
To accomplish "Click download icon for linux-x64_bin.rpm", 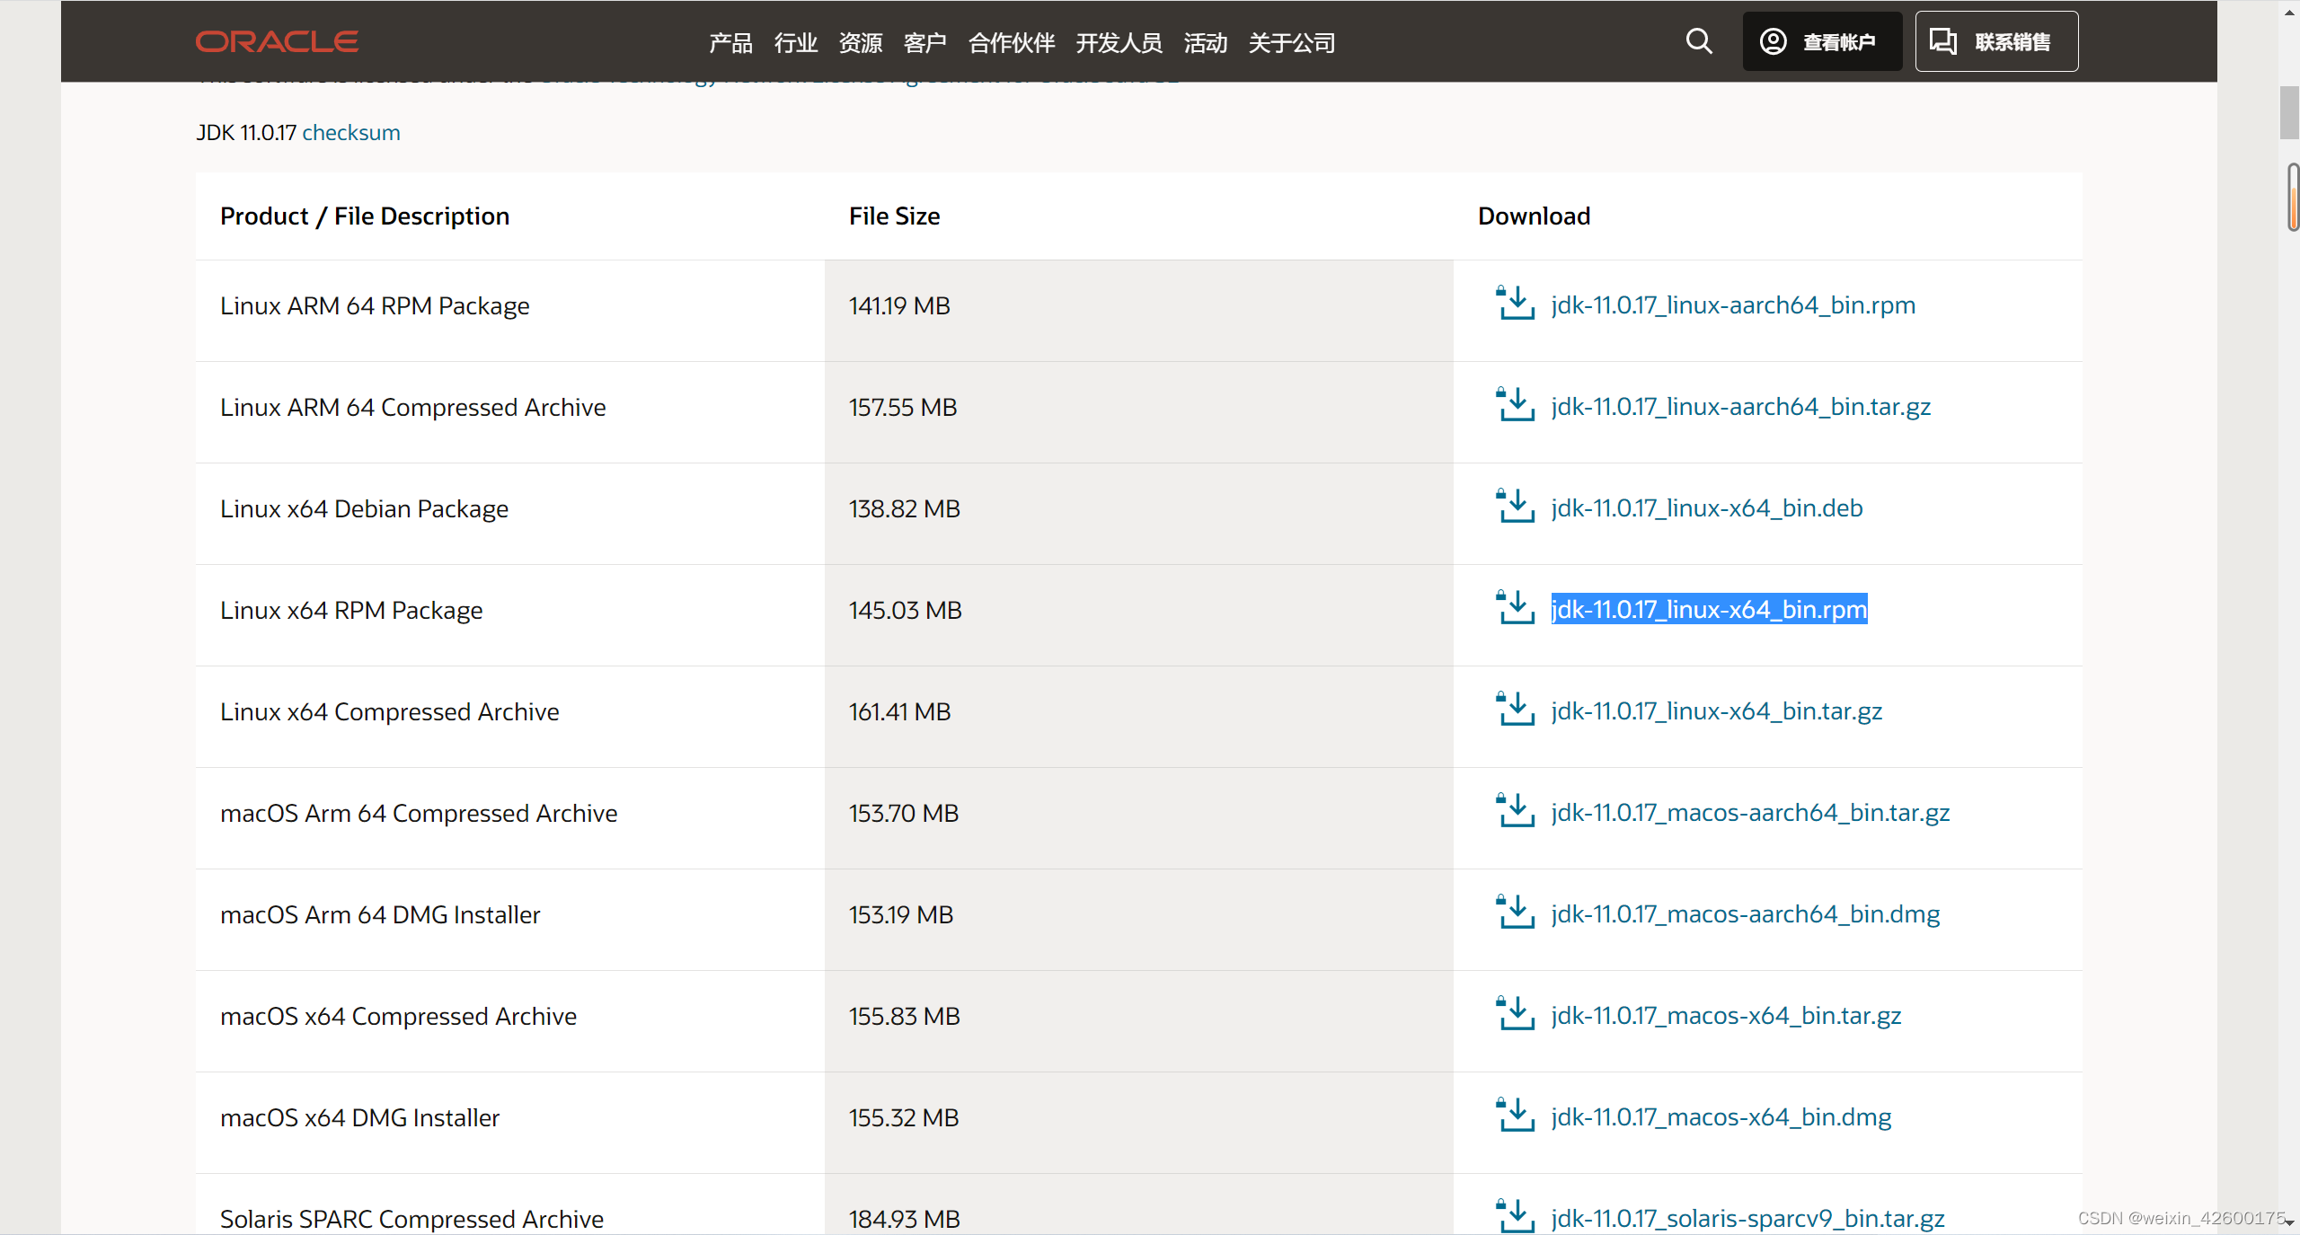I will click(1515, 608).
